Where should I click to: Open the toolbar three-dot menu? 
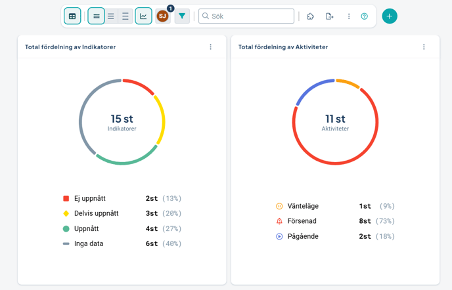coord(349,16)
